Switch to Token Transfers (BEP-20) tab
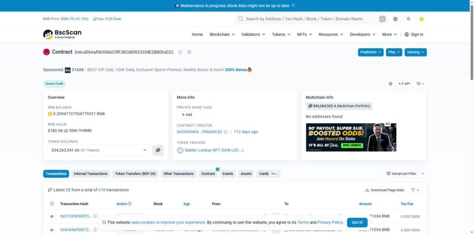Viewport: 474px width, 235px height. point(136,173)
